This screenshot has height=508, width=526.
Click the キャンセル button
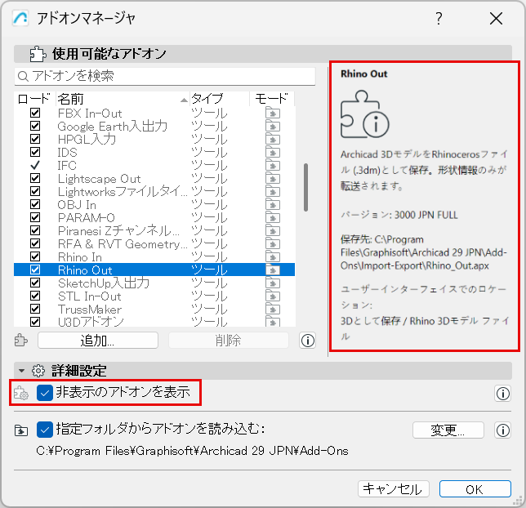point(394,489)
